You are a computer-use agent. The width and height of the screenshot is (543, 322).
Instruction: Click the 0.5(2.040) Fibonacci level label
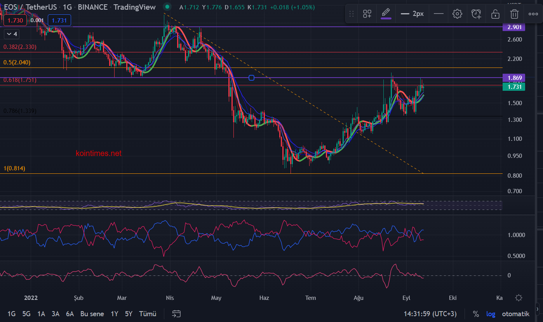[x=17, y=62]
